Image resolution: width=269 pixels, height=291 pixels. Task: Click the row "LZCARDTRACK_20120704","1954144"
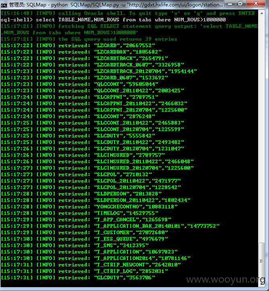(99, 71)
